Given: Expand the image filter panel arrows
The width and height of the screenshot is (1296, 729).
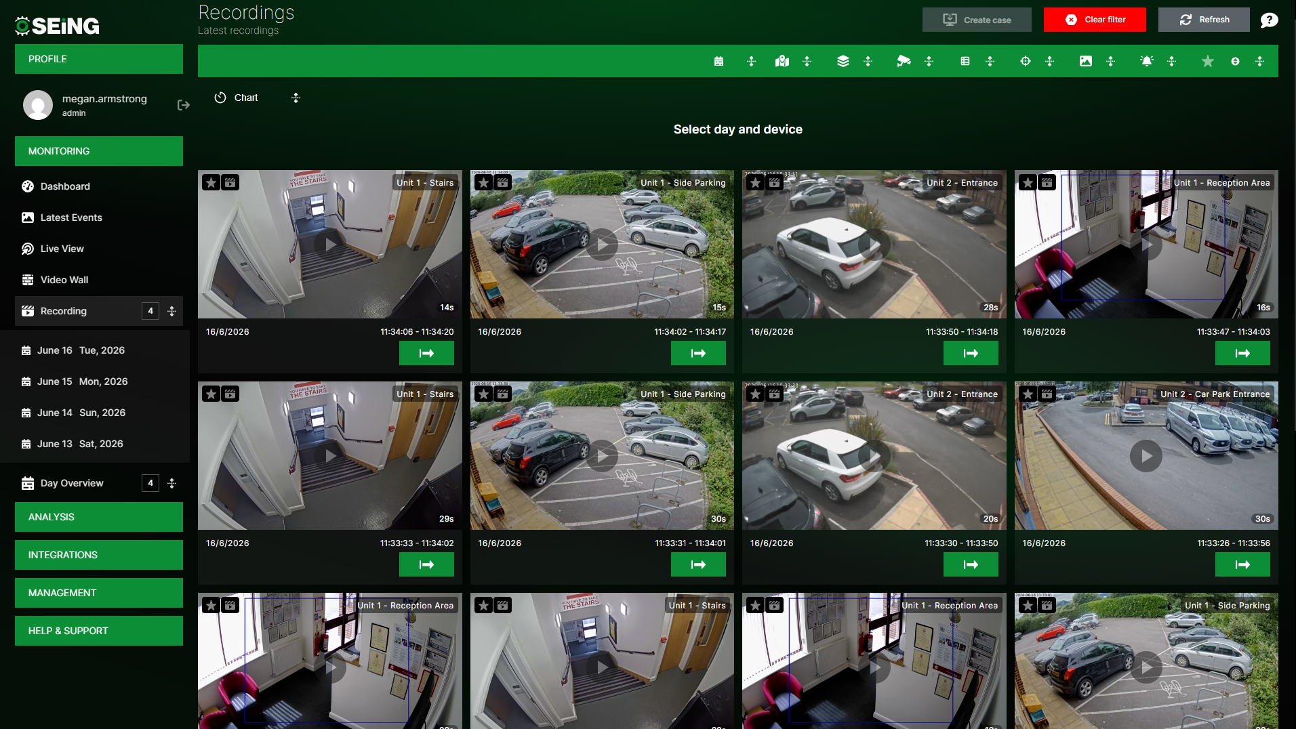Looking at the screenshot, I should 1110,61.
